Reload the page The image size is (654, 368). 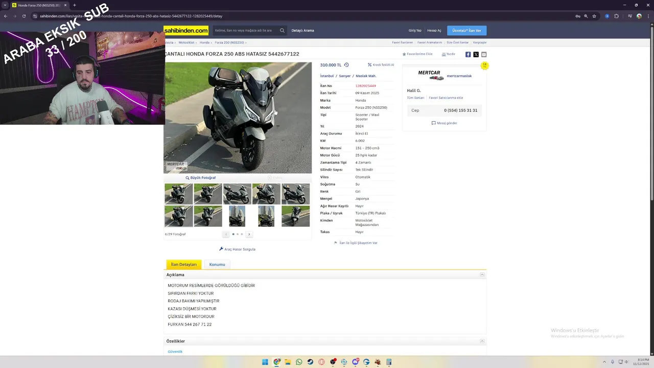pos(24,16)
